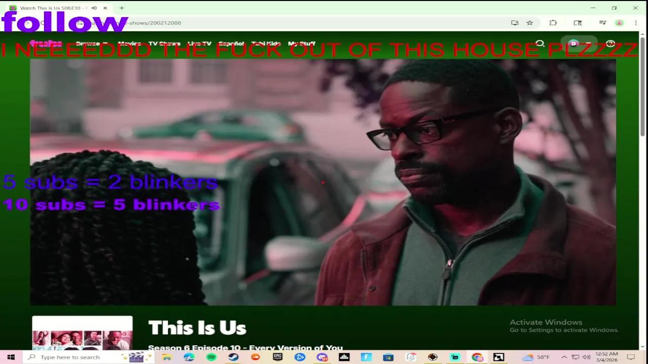Viewport: 648px width, 364px height.
Task: Click the video player showing the man with glasses
Action: click(x=323, y=182)
